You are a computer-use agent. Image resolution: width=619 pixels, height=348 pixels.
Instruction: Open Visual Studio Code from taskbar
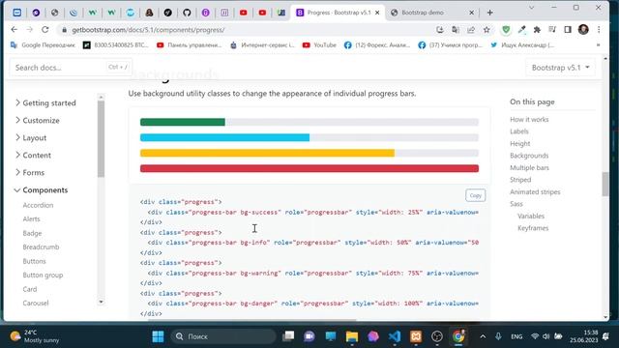[x=395, y=336]
